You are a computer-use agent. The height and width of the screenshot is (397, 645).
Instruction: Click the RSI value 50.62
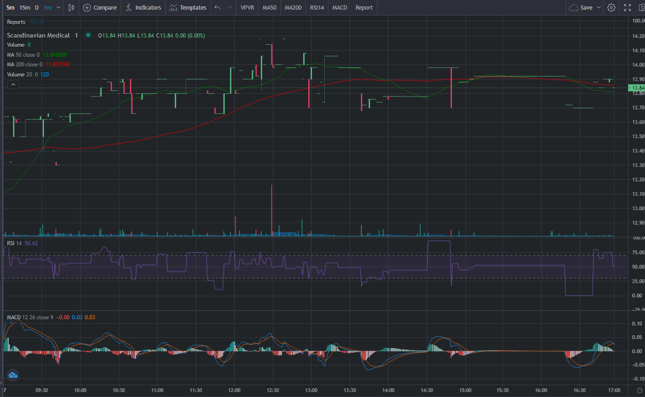[x=31, y=243]
